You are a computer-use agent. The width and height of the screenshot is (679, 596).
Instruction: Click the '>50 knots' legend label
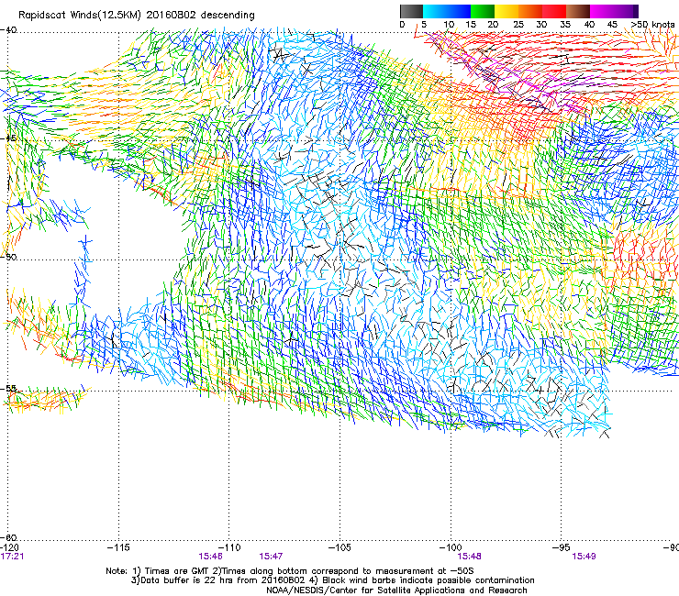click(652, 24)
